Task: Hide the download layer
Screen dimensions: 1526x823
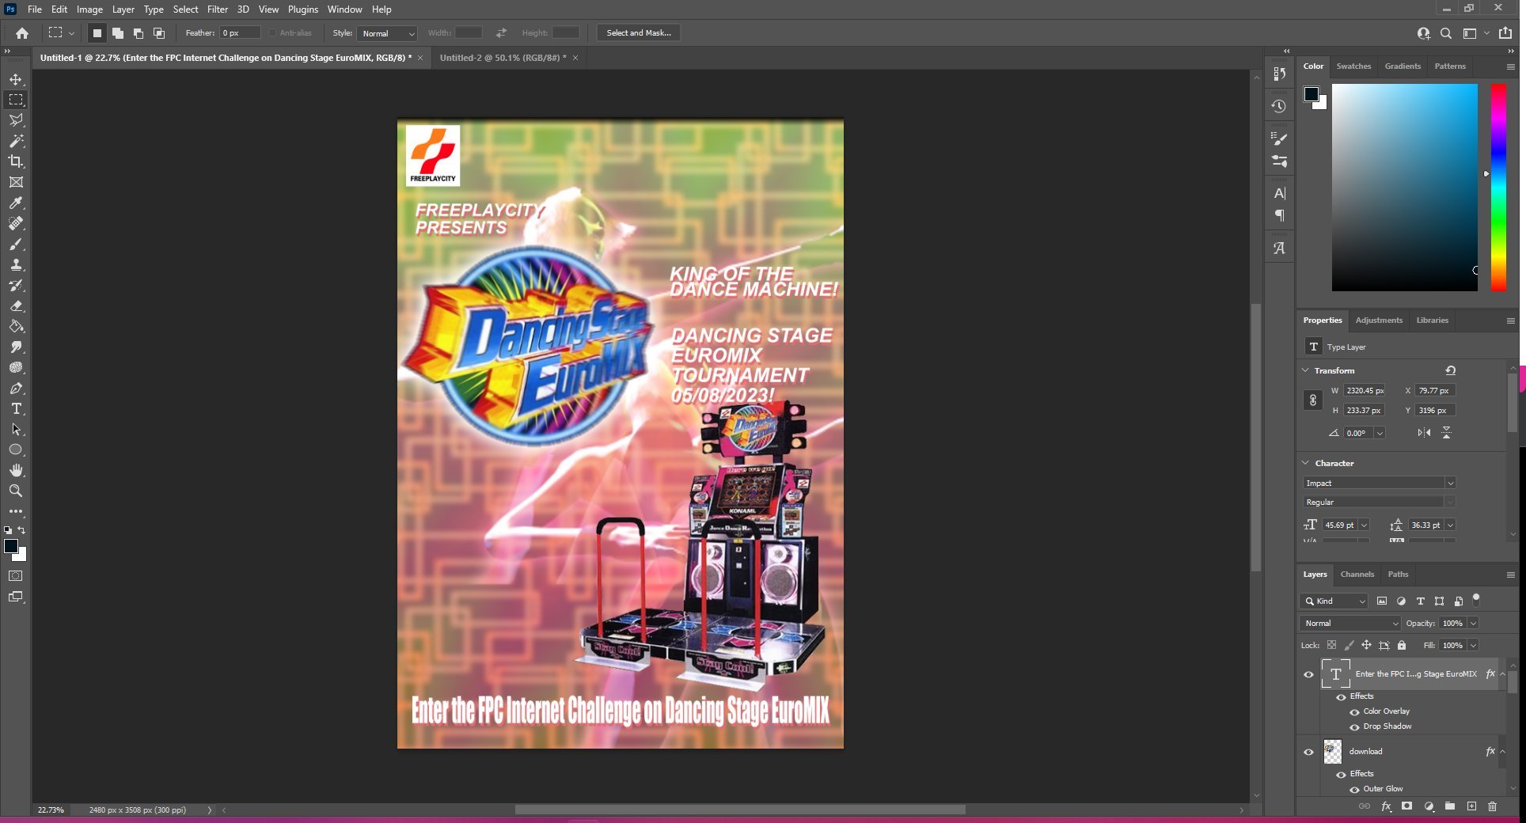Action: [x=1308, y=752]
